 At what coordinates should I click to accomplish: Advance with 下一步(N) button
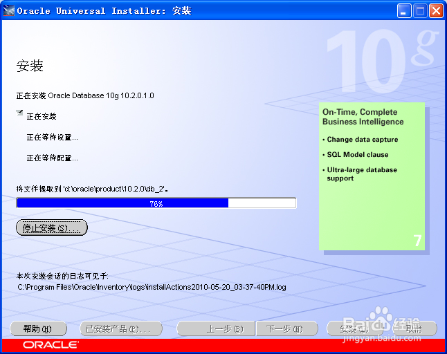[287, 329]
